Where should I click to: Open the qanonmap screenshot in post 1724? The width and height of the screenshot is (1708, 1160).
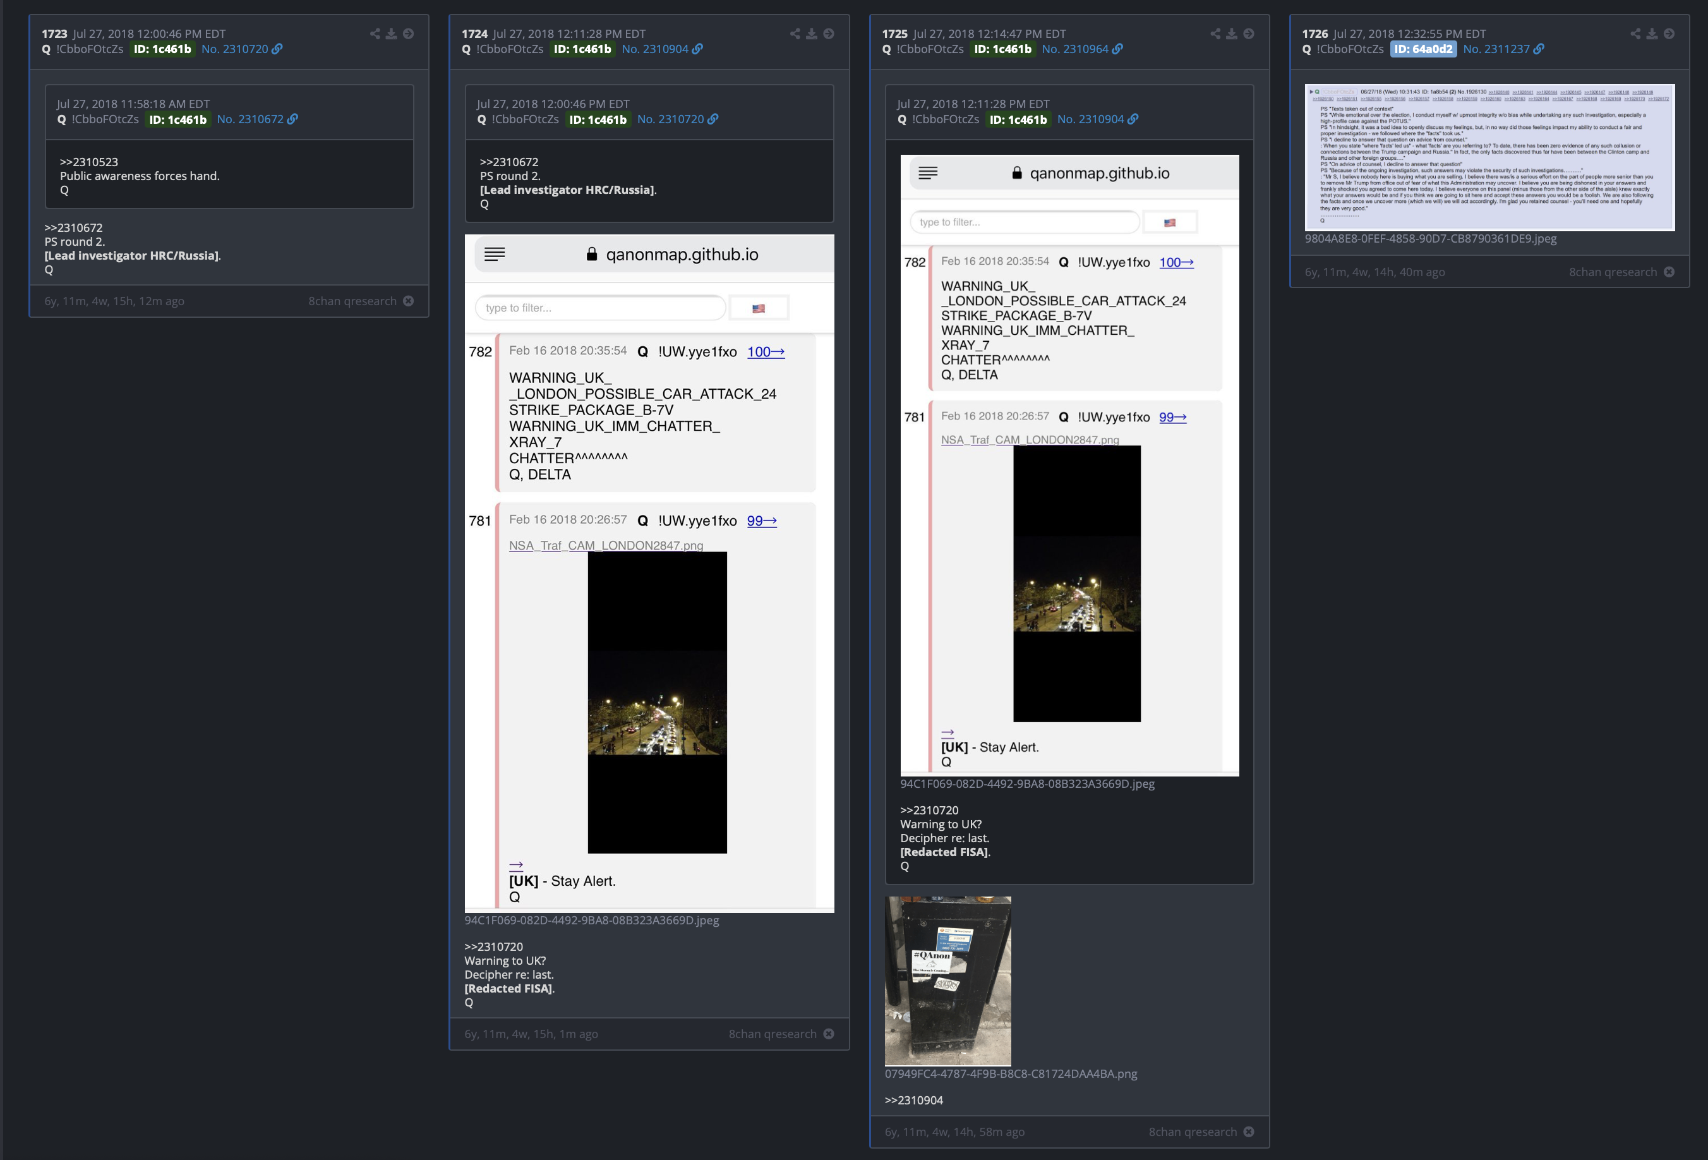[x=649, y=574]
